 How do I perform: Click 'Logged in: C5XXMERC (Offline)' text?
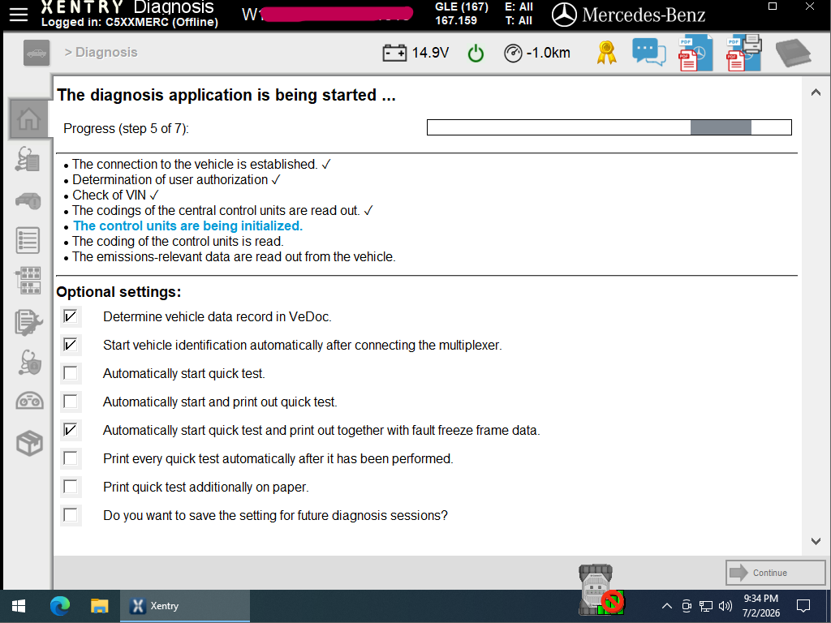point(130,22)
